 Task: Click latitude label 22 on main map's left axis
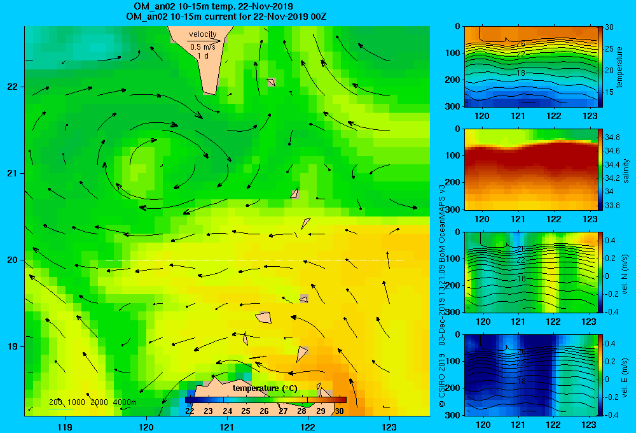(x=13, y=87)
